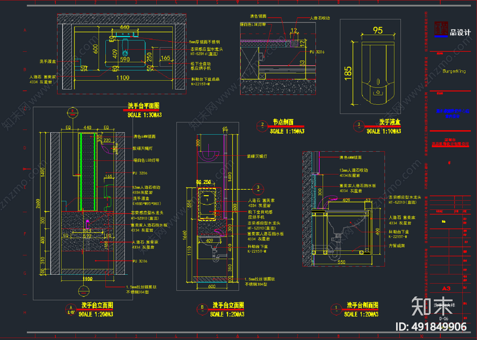477x340 pixels.
Task: Select 人造石 富美家 4334 note left of plan
Action: point(43,80)
